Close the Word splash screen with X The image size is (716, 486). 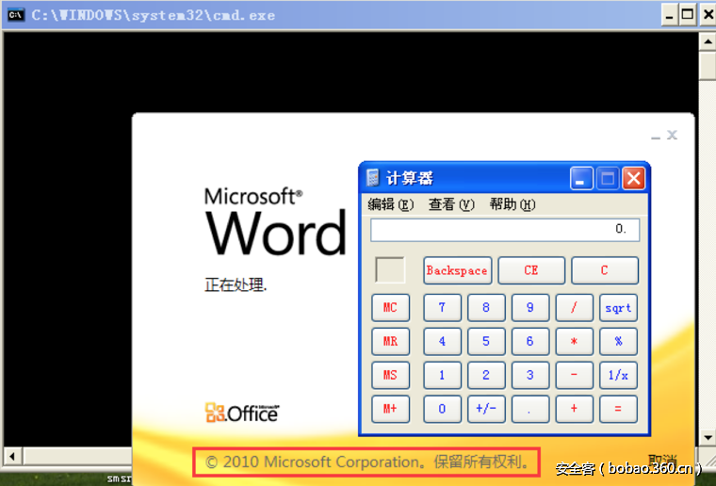[x=672, y=135]
